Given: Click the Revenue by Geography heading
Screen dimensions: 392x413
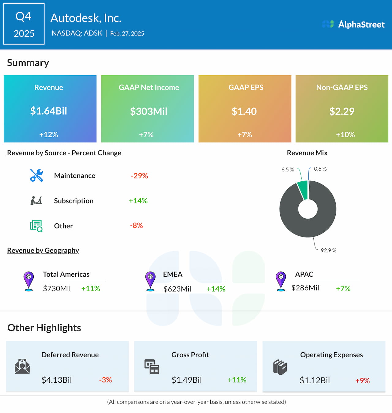Looking at the screenshot, I should 43,250.
